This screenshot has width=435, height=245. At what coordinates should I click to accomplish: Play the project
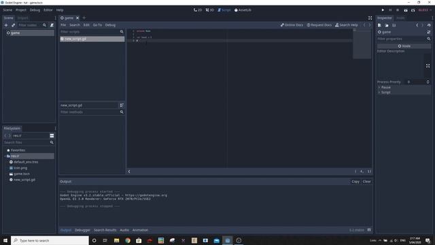pyautogui.click(x=383, y=10)
